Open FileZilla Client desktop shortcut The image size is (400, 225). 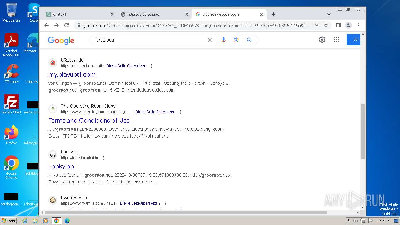tap(11, 104)
